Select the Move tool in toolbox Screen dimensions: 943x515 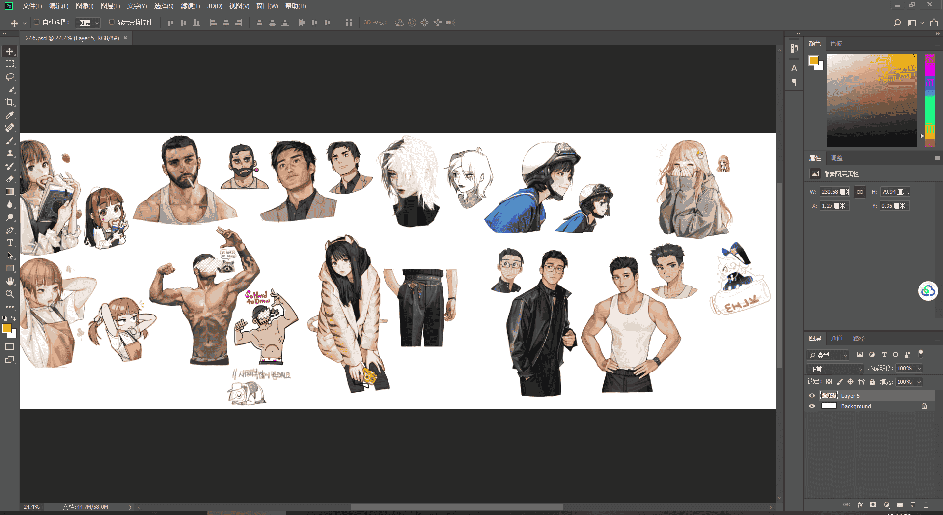(10, 51)
